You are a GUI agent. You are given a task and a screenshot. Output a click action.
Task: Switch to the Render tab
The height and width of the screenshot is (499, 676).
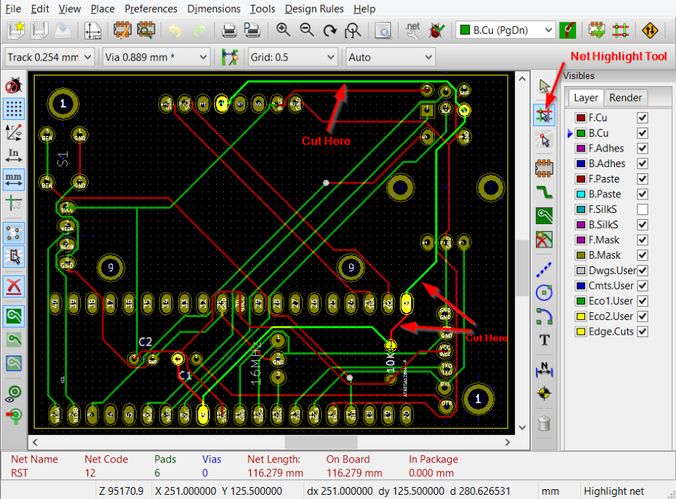(625, 97)
